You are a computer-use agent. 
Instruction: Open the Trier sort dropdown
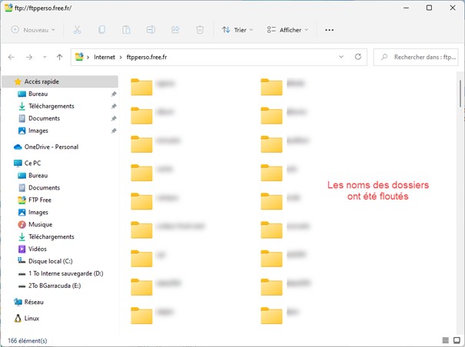[x=237, y=30]
